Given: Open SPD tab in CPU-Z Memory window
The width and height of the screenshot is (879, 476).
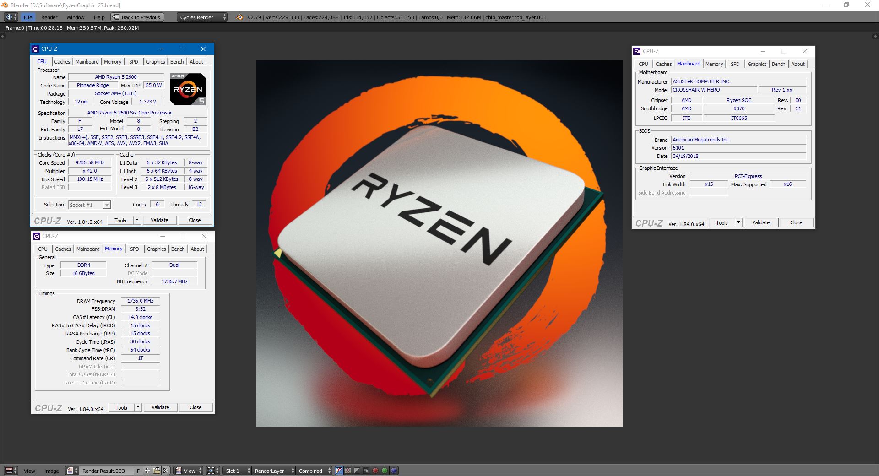Looking at the screenshot, I should (x=134, y=249).
